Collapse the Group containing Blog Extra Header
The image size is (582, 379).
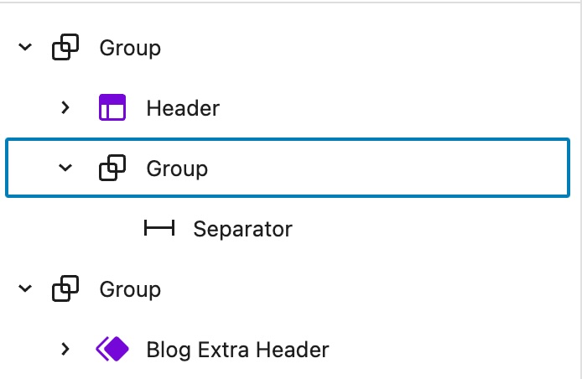pyautogui.click(x=25, y=289)
